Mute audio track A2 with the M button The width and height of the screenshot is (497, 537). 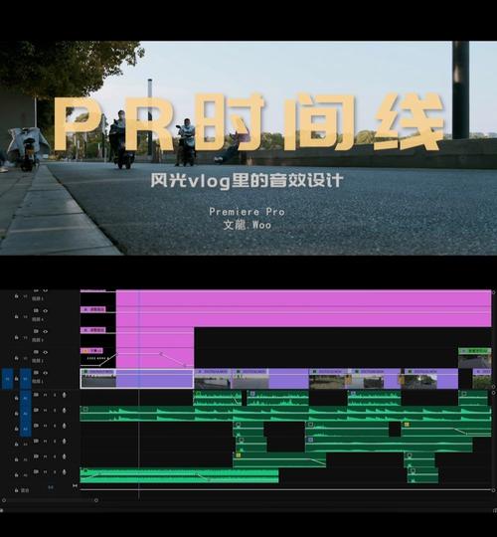[45, 411]
